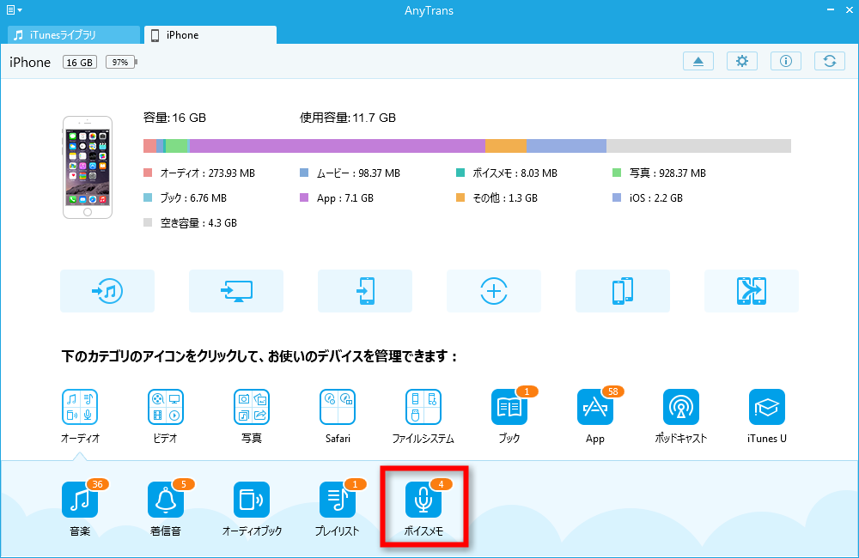
Task: Click the 使用容量: 11.7 GB text
Action: (x=347, y=118)
